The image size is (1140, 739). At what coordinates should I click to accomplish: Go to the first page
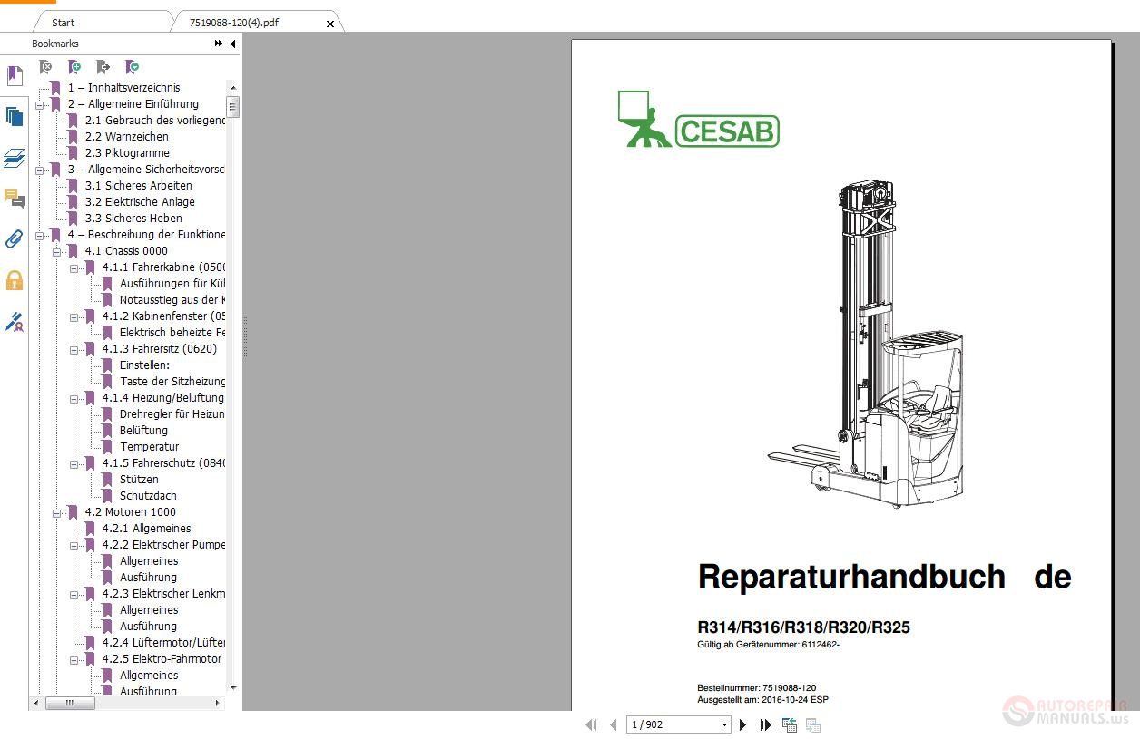(x=592, y=724)
